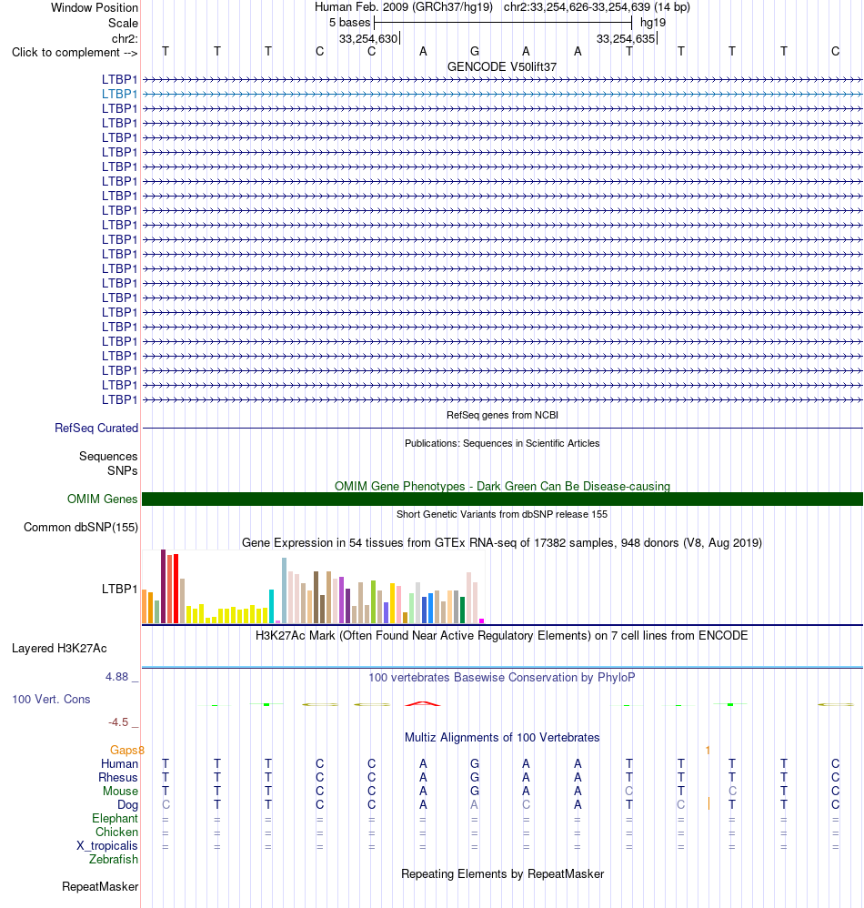Click the cyan GTEx expression bar
Image resolution: width=864 pixels, height=908 pixels.
point(271,606)
